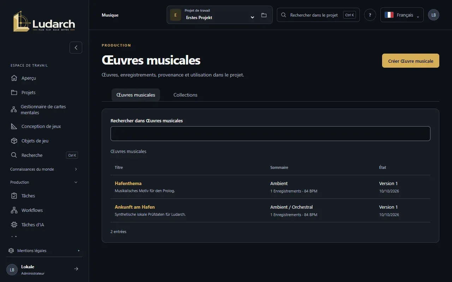Click the Tâches clipboard icon
This screenshot has height=282, width=452.
pos(14,196)
